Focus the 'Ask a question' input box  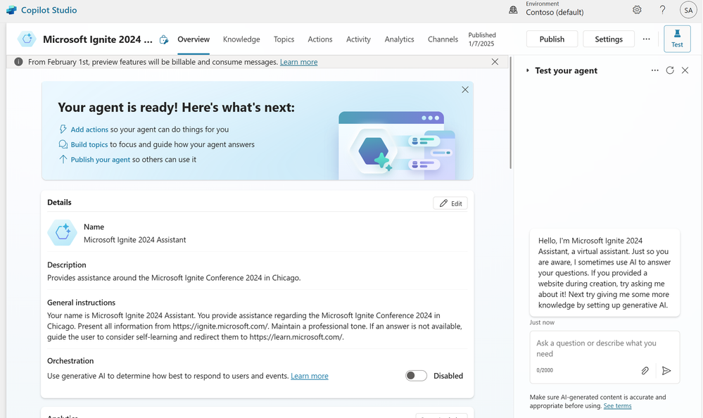(x=604, y=348)
